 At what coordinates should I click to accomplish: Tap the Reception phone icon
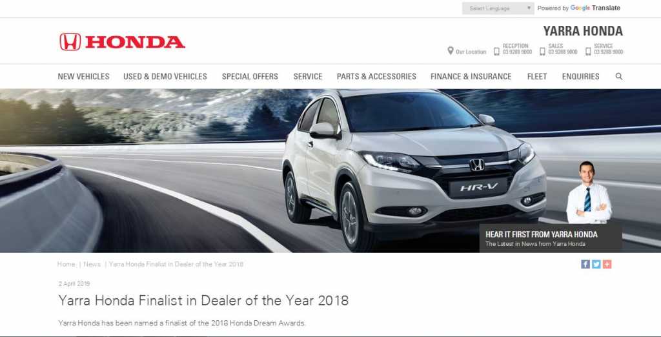pyautogui.click(x=496, y=52)
